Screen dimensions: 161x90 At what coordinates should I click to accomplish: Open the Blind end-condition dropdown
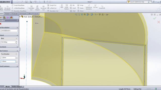[x=9, y=38]
